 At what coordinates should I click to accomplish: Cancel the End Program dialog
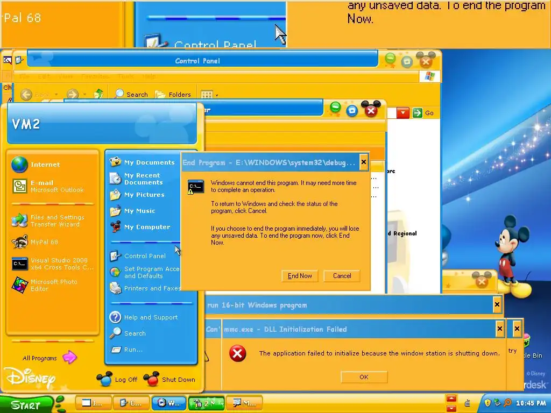pyautogui.click(x=342, y=276)
